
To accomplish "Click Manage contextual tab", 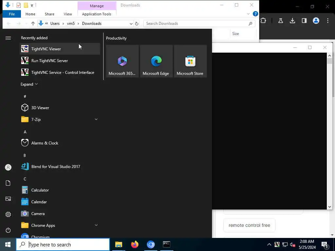I will tap(97, 6).
